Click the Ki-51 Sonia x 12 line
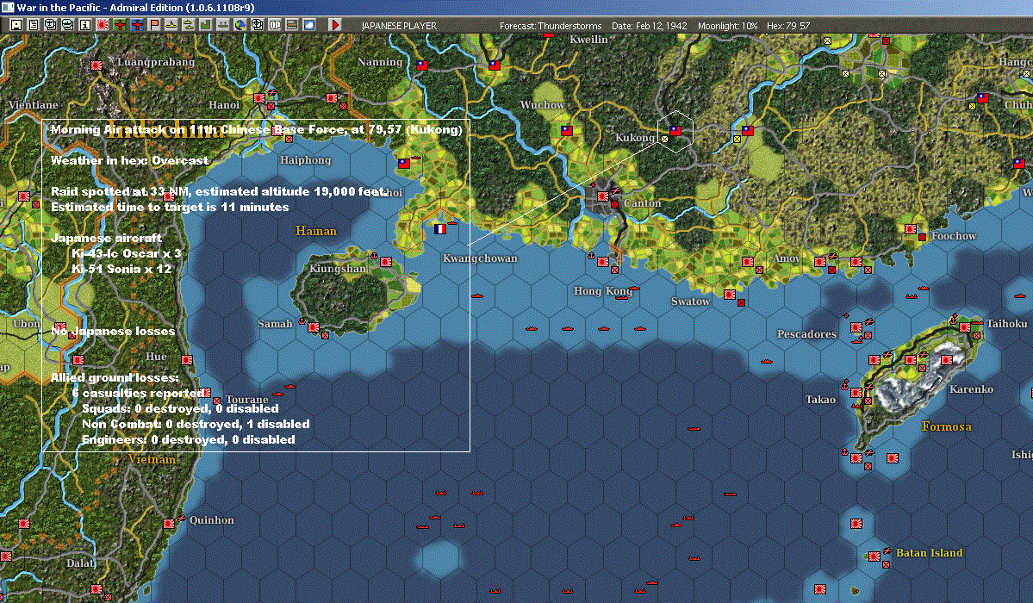The width and height of the screenshot is (1033, 603). tap(121, 269)
